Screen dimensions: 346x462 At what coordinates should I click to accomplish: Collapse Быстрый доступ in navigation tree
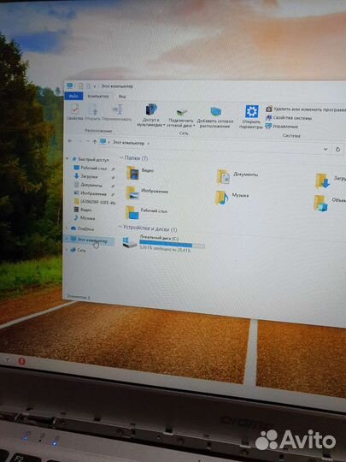[x=67, y=158]
